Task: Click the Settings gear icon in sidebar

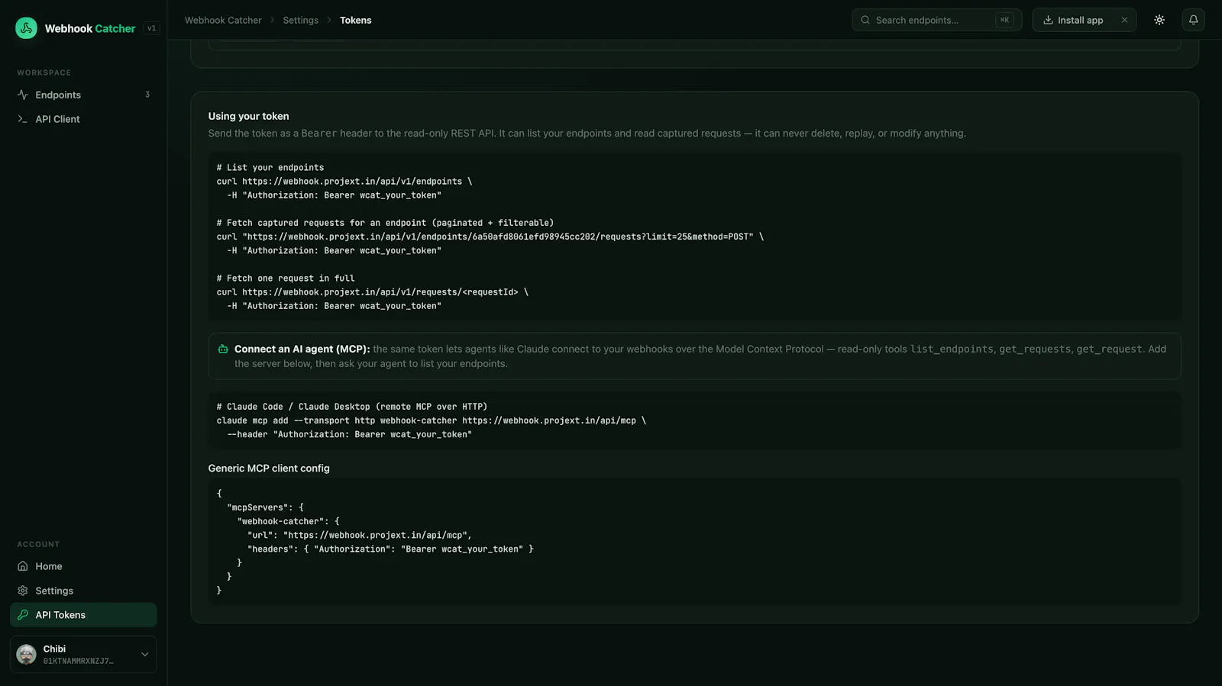Action: click(x=23, y=591)
